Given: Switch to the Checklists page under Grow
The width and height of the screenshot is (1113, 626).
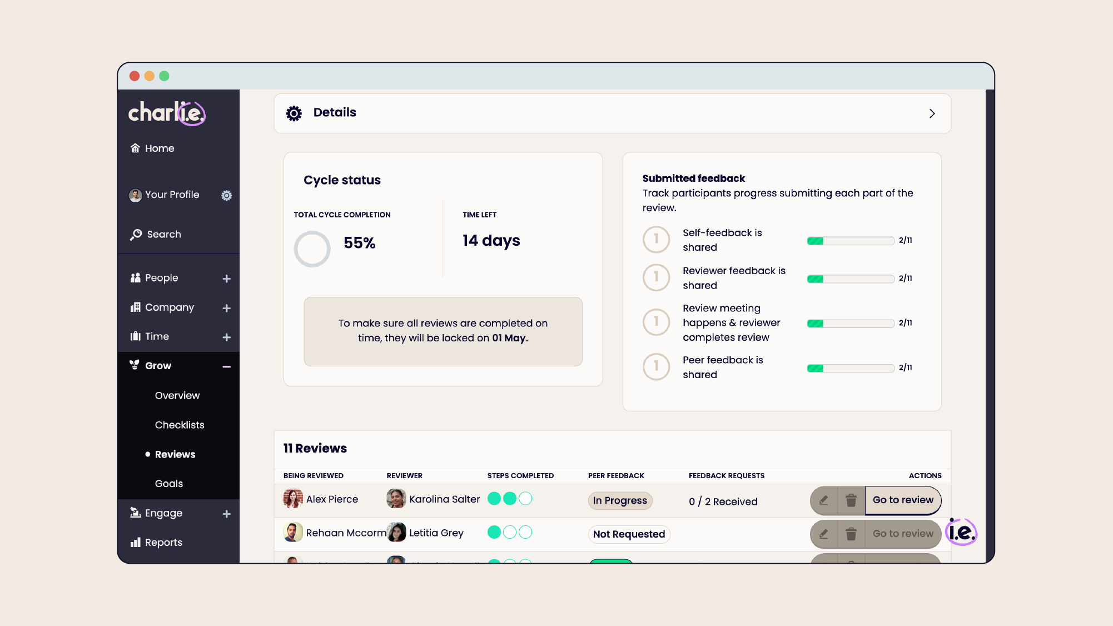Looking at the screenshot, I should point(179,424).
